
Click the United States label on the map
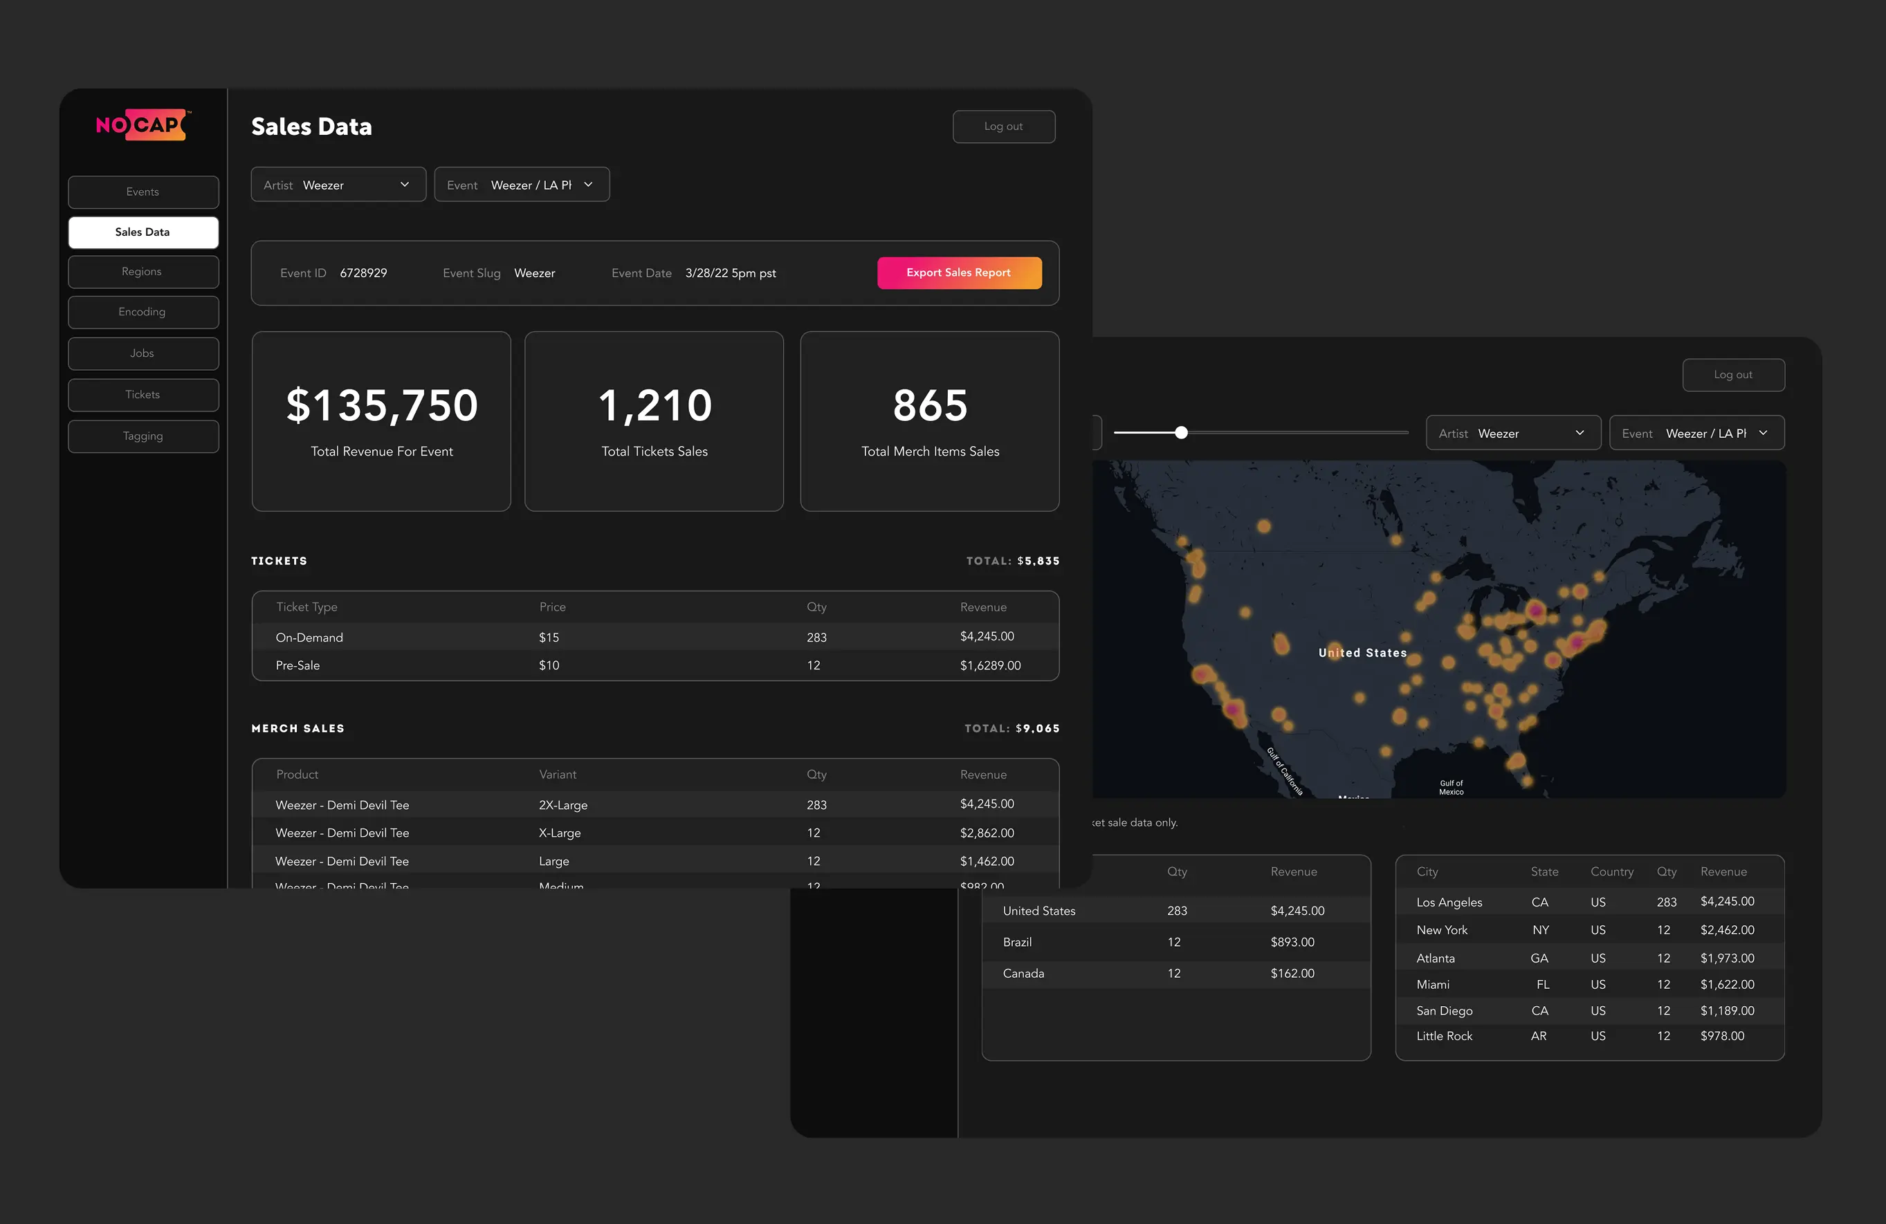[1362, 653]
